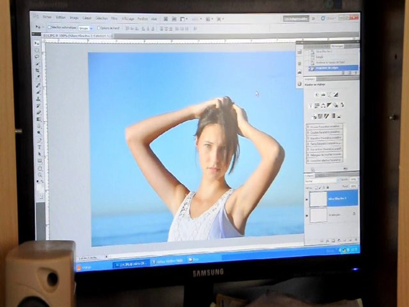Add a Black & White adjustment icon

point(329,105)
